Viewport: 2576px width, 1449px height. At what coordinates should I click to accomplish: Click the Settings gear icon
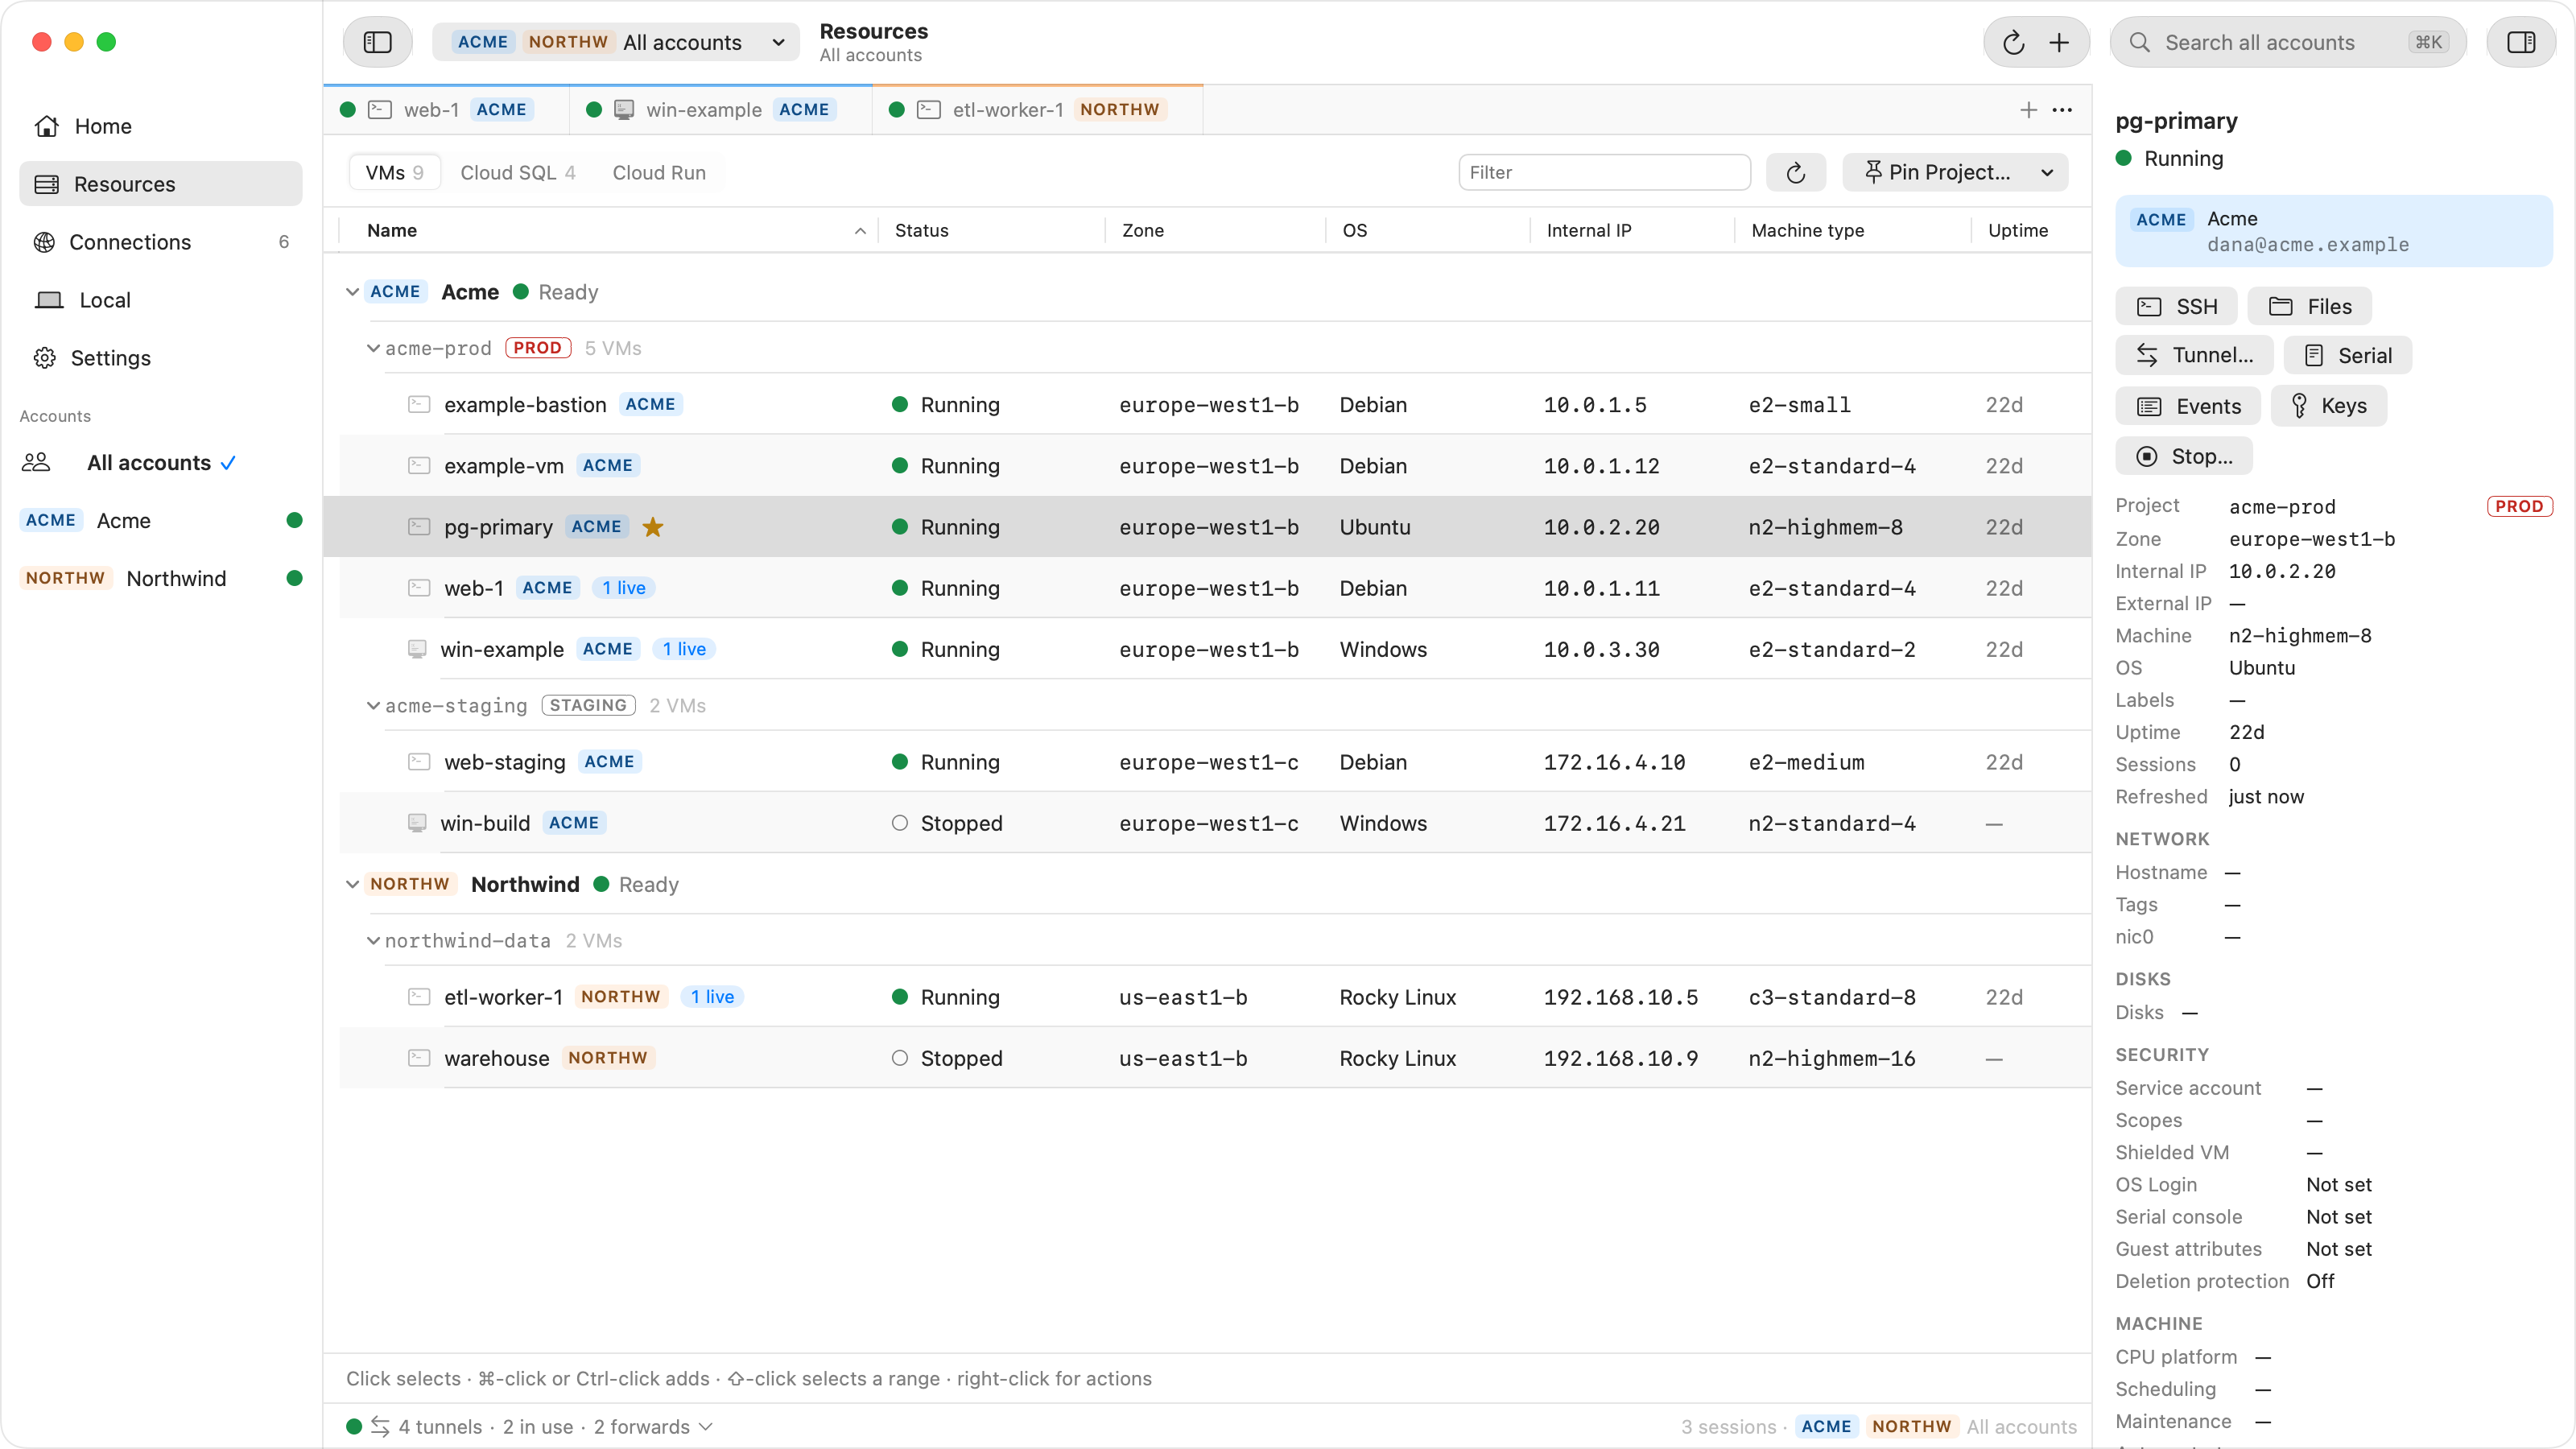[45, 358]
